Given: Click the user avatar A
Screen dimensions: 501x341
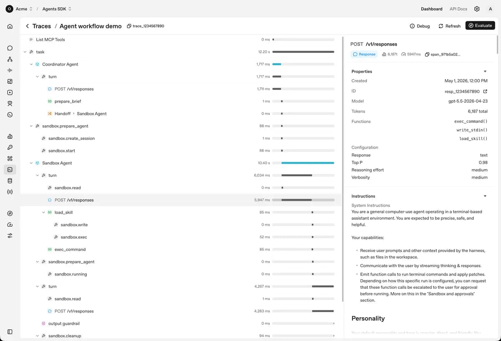Looking at the screenshot, I should (x=491, y=9).
